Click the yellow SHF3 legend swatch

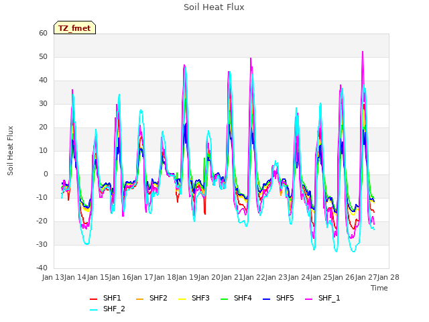[x=182, y=299]
